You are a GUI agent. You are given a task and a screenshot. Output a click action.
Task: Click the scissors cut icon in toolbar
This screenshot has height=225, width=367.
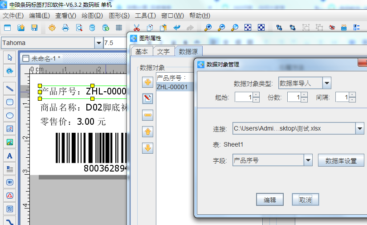pos(137,28)
